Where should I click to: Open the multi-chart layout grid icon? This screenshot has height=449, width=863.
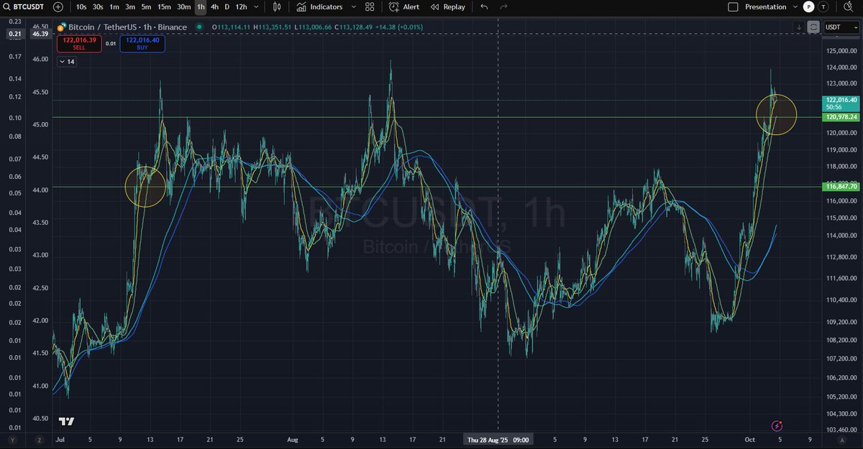pos(370,7)
